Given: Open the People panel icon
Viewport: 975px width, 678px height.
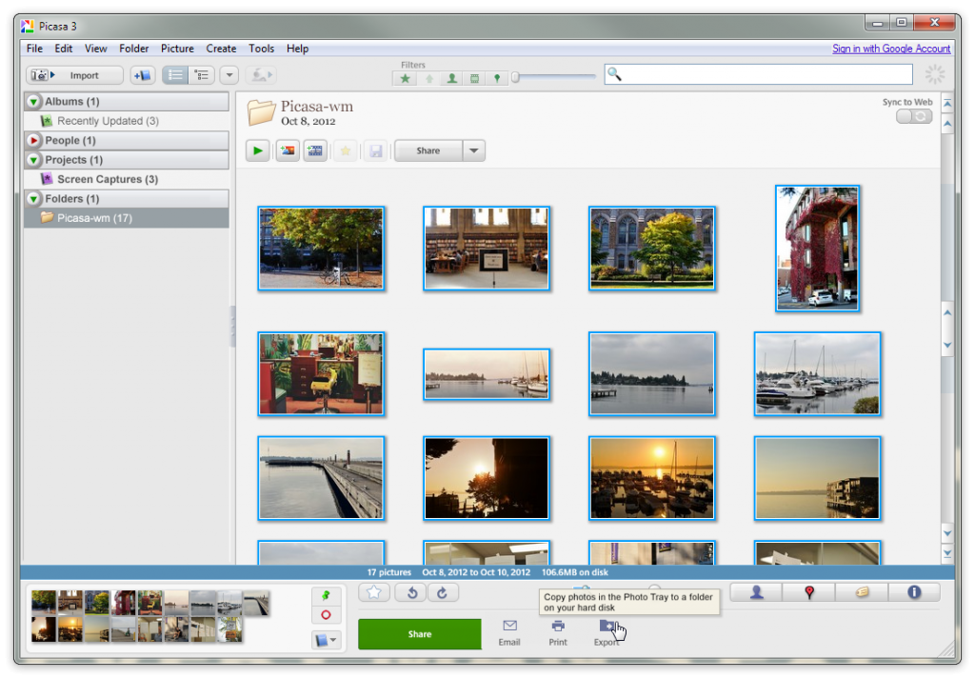Looking at the screenshot, I should pyautogui.click(x=756, y=592).
